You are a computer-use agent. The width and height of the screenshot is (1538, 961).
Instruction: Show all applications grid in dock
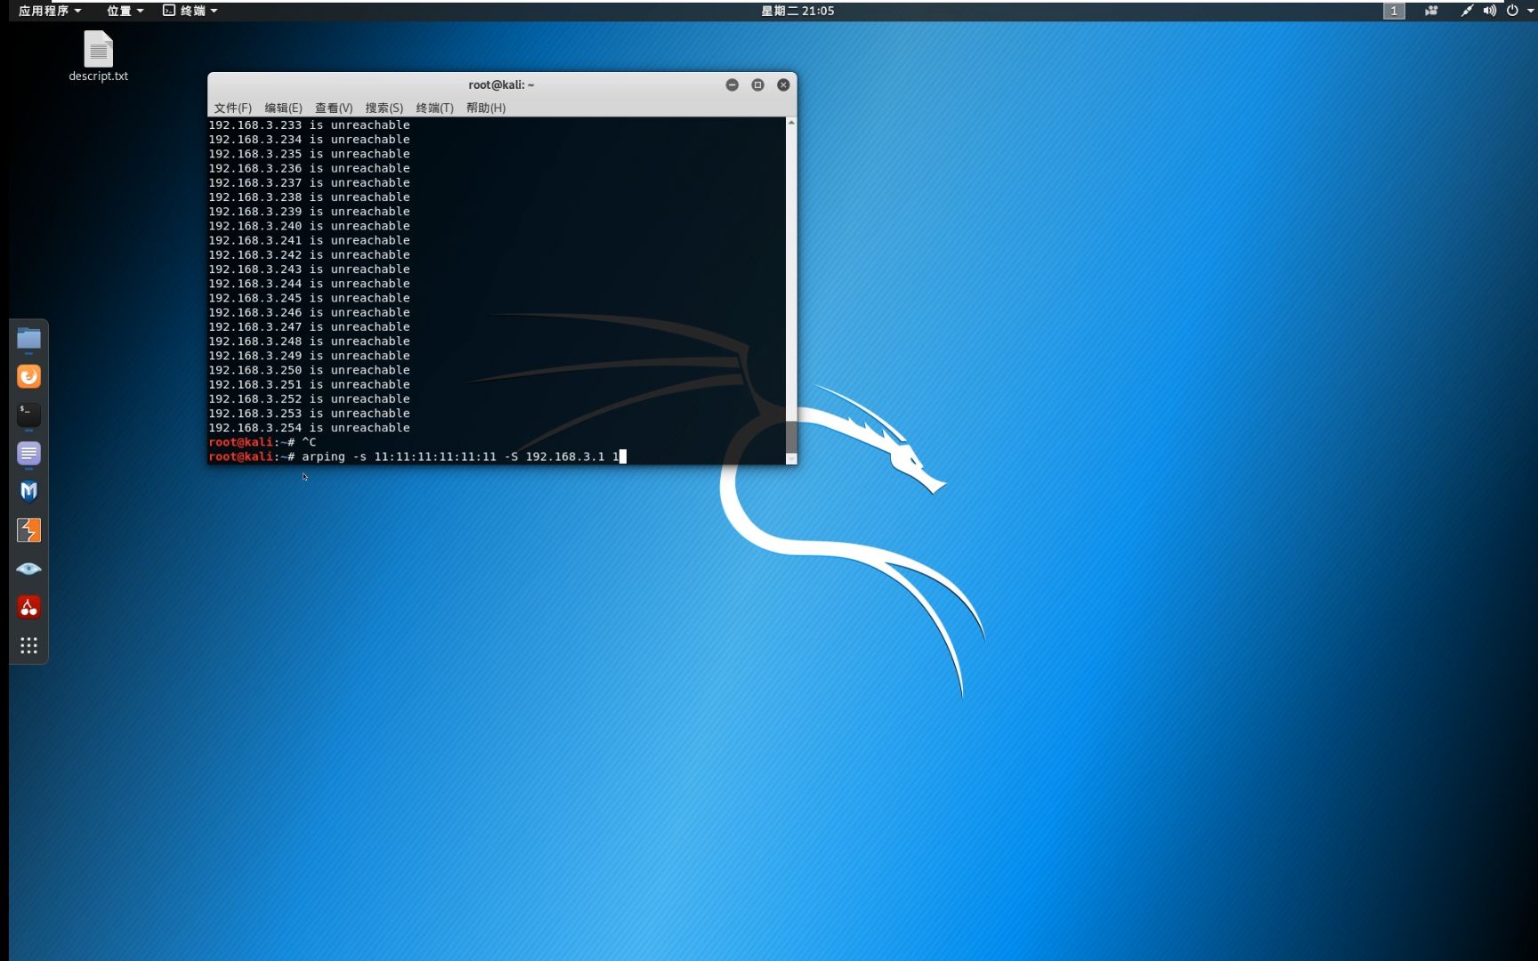tap(28, 645)
